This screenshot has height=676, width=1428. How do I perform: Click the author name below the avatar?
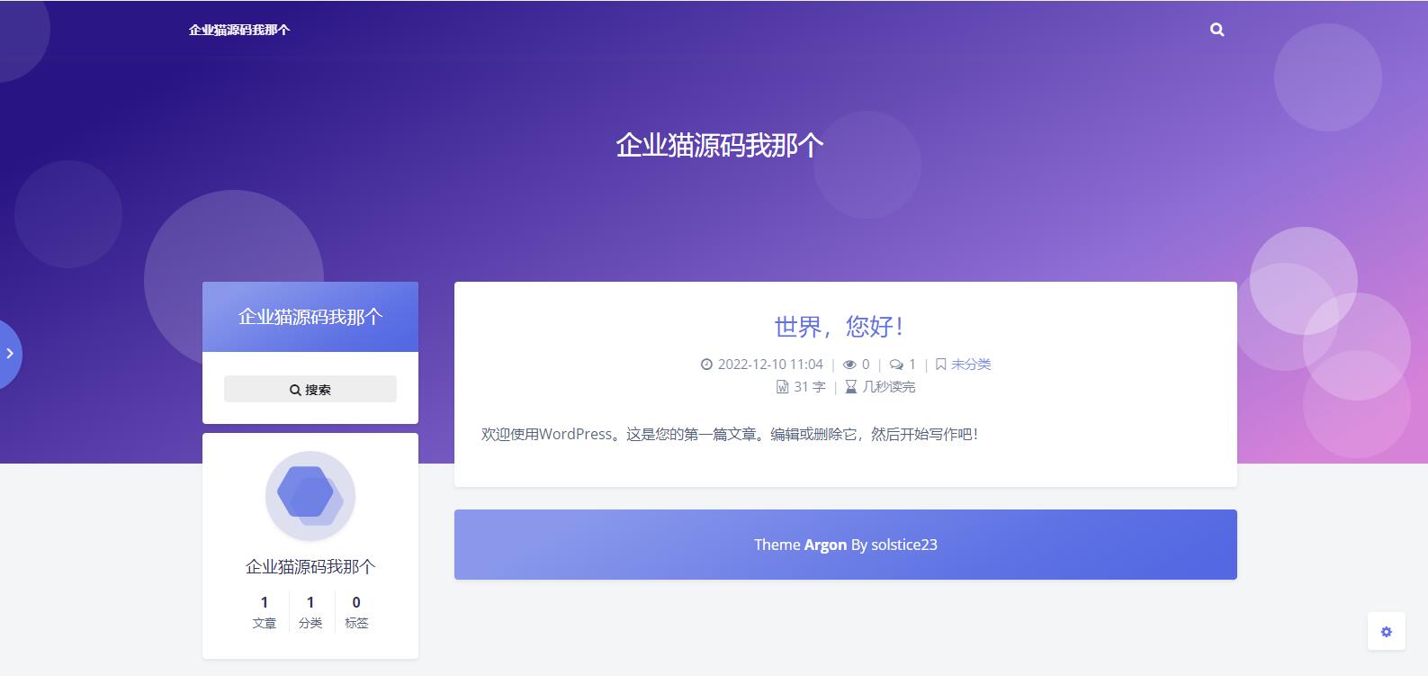coord(310,566)
